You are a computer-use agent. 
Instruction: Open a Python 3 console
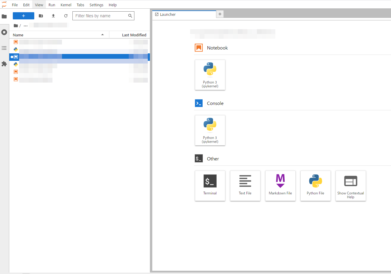[x=210, y=130]
